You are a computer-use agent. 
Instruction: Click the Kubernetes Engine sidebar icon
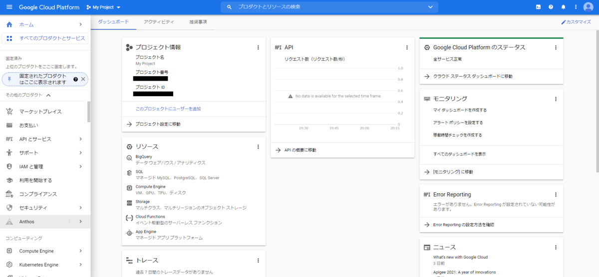pos(9,265)
